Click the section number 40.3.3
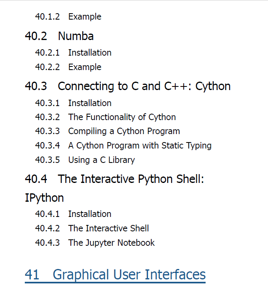The image size is (268, 301). (x=47, y=131)
